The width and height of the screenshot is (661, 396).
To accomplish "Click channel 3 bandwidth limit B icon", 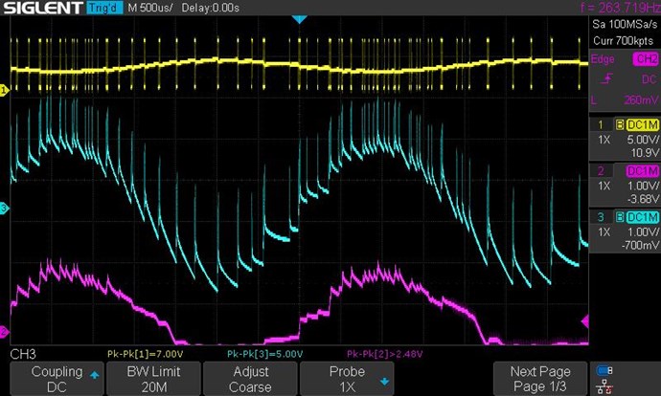I will coord(620,217).
